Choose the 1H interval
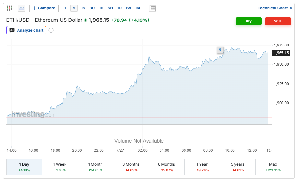Screen dimensions: 299x183 tap(101, 8)
